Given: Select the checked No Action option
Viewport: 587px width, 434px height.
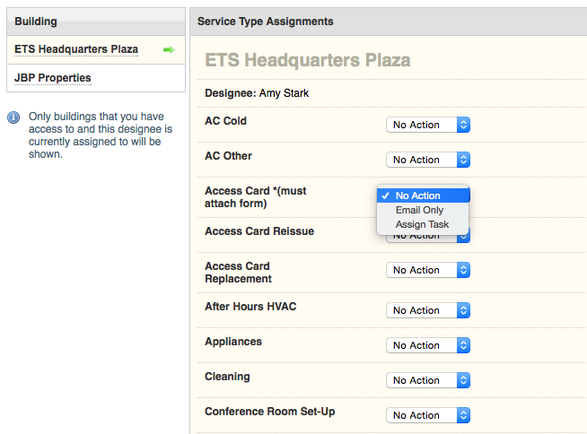Looking at the screenshot, I should (x=417, y=195).
